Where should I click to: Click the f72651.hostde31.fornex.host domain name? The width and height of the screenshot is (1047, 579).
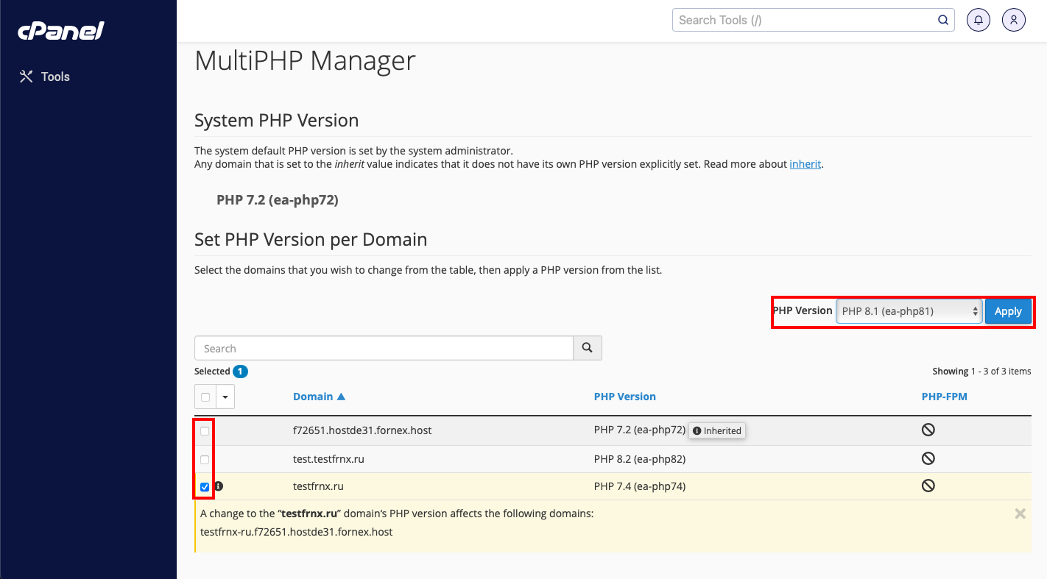[362, 430]
